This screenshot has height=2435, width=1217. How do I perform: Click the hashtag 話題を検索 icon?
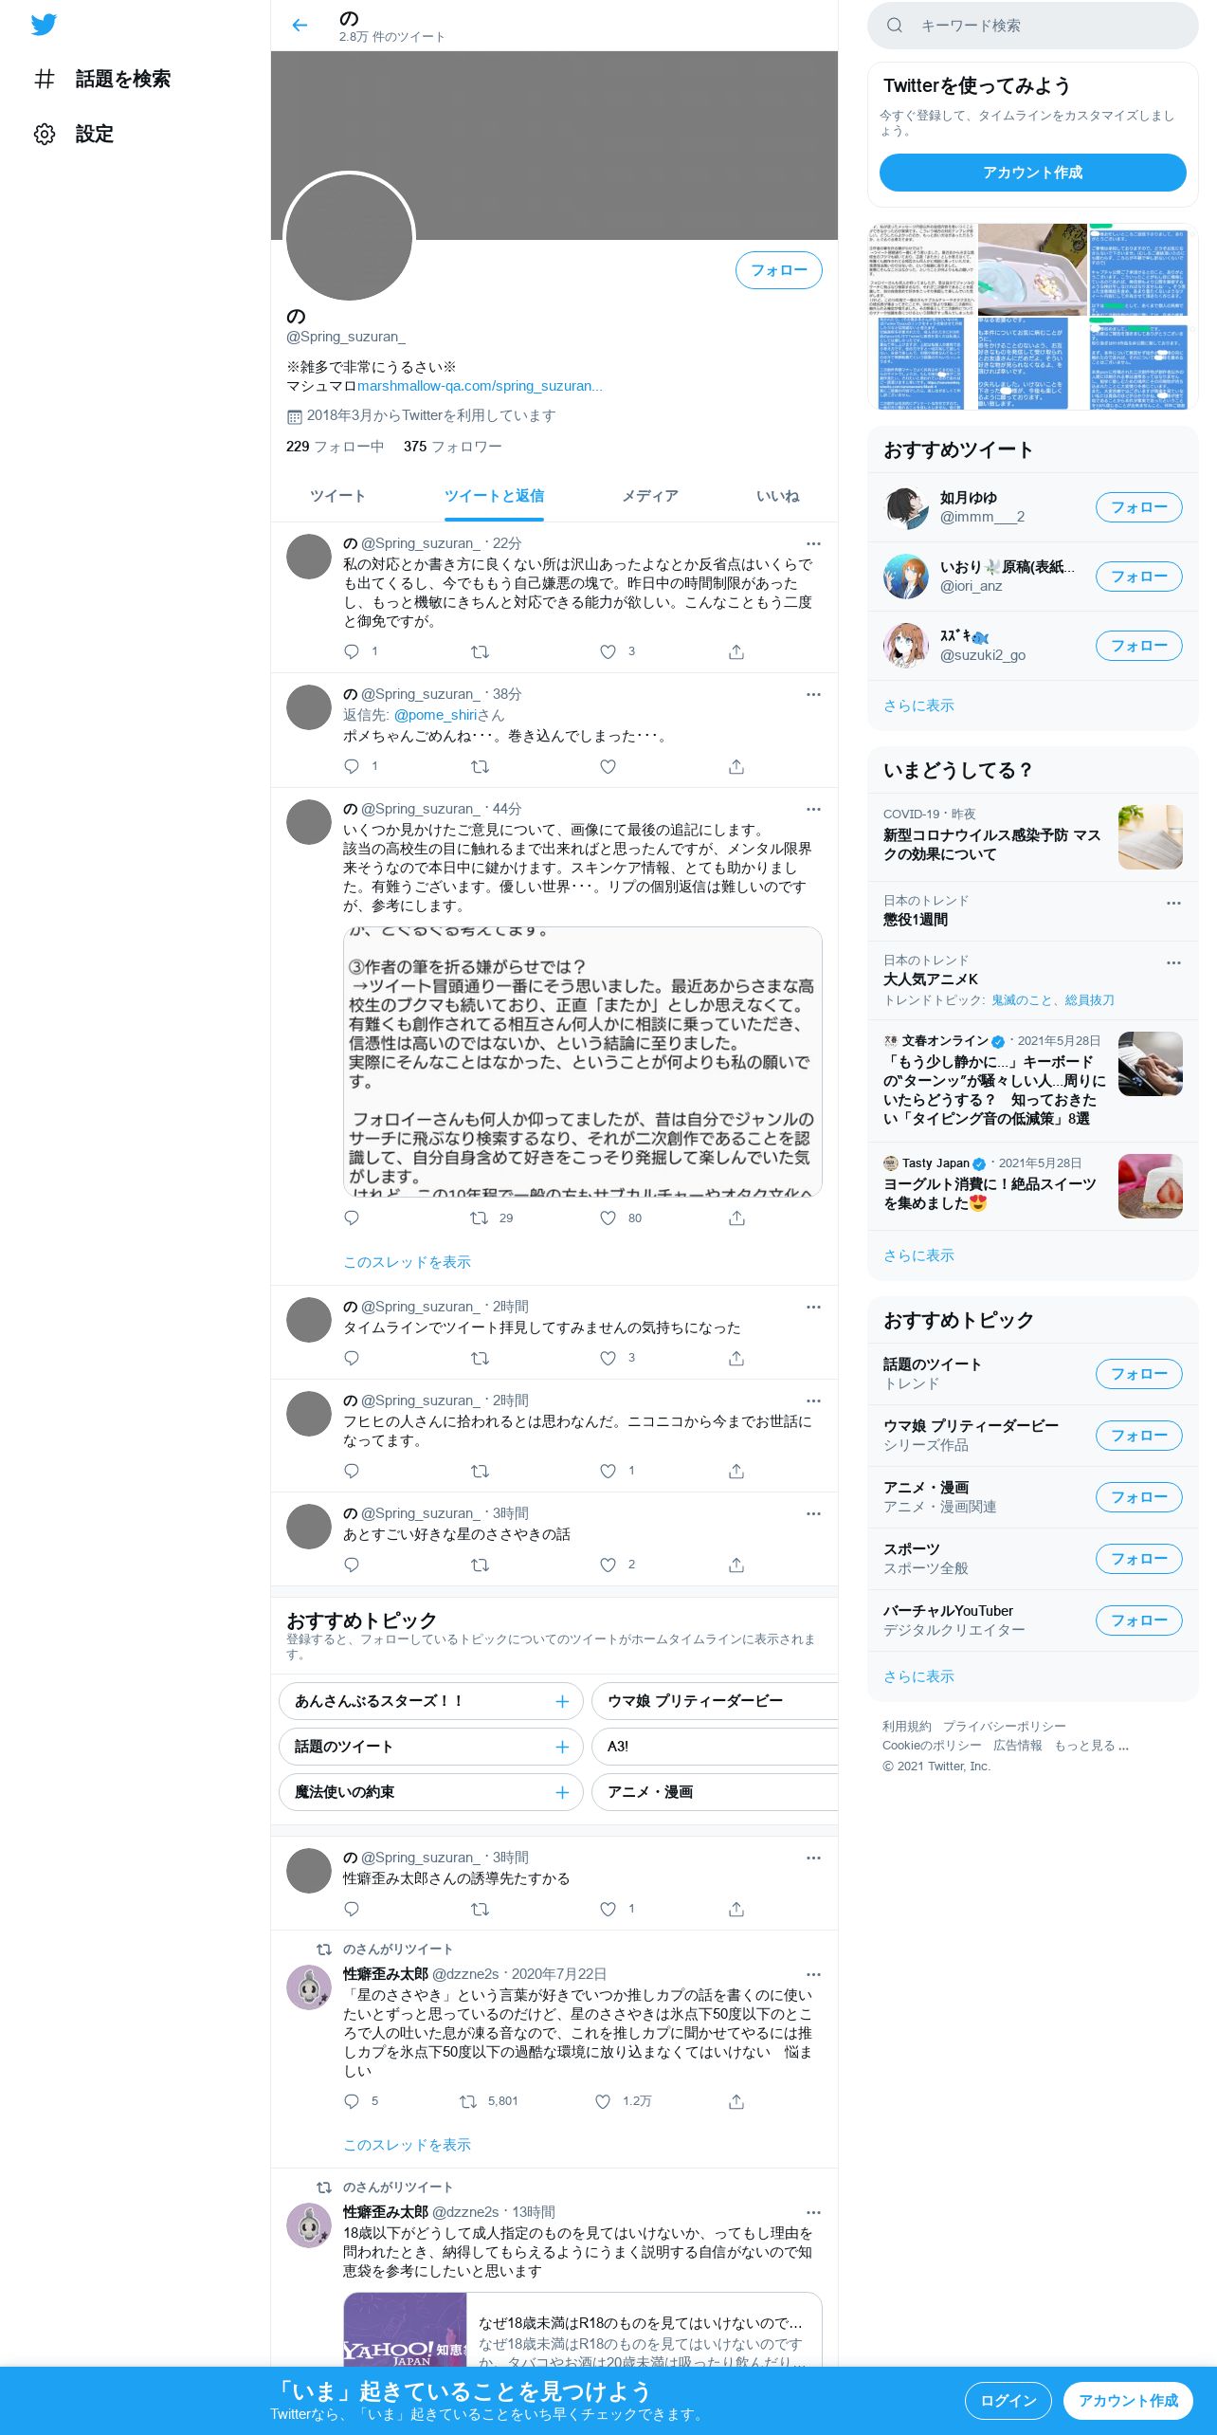pyautogui.click(x=45, y=79)
